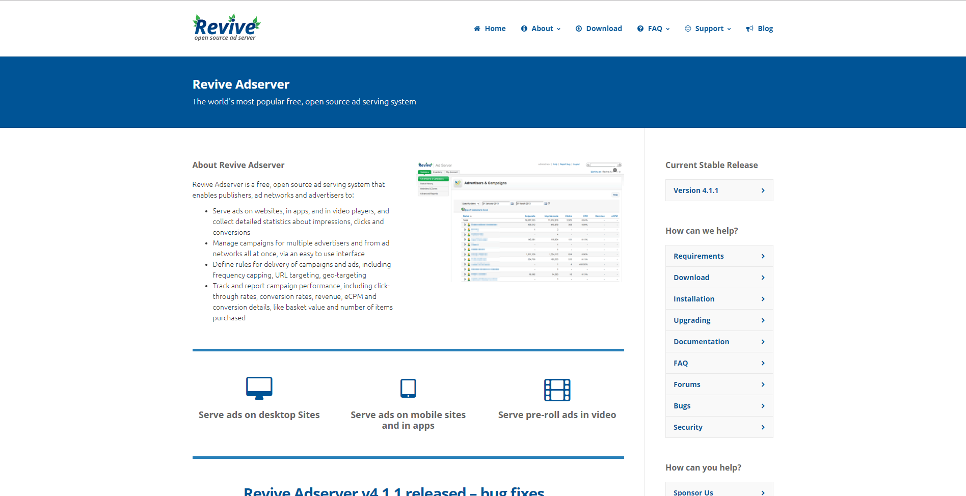
Task: Open the Sponsor Us link
Action: pos(719,490)
